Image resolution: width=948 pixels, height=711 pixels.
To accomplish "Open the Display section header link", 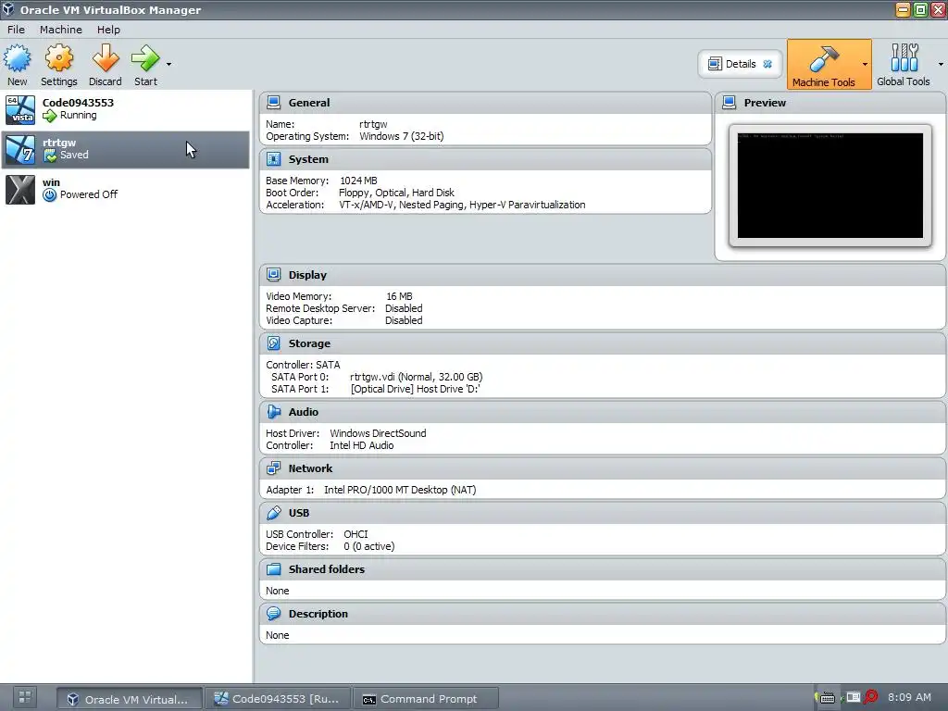I will [307, 274].
